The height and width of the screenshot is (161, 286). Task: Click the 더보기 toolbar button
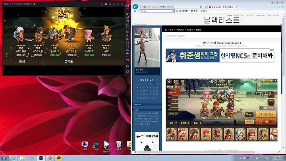204,11
